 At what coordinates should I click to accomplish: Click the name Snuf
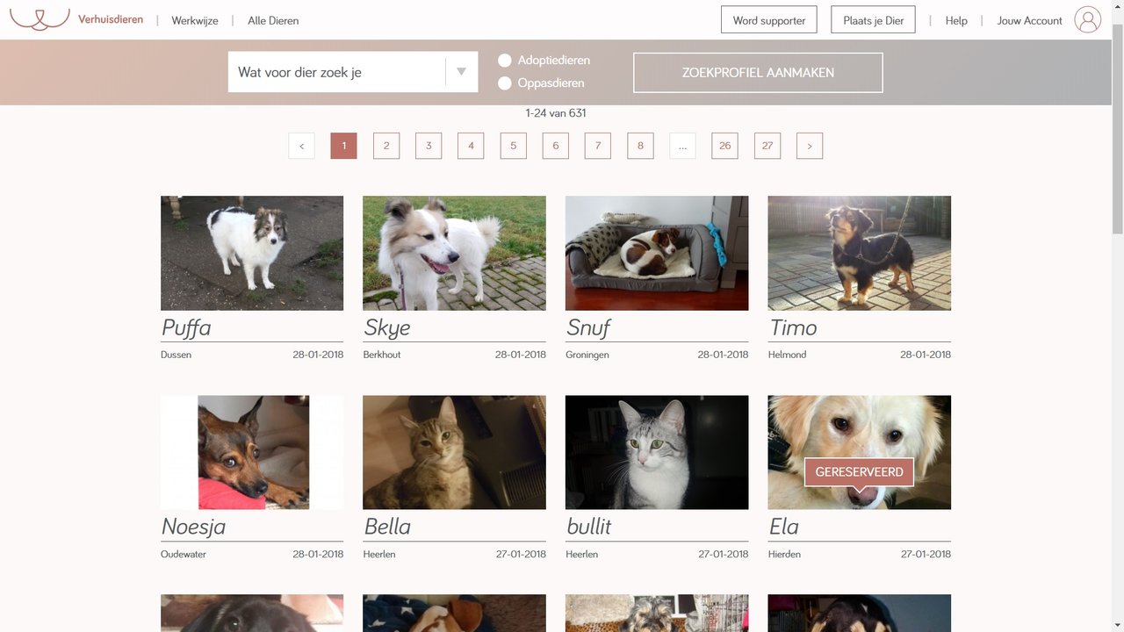point(588,327)
